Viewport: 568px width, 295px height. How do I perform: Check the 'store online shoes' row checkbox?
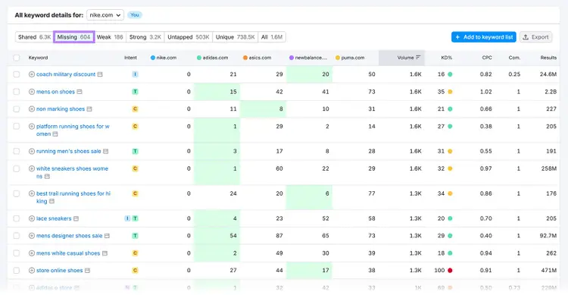tap(17, 270)
